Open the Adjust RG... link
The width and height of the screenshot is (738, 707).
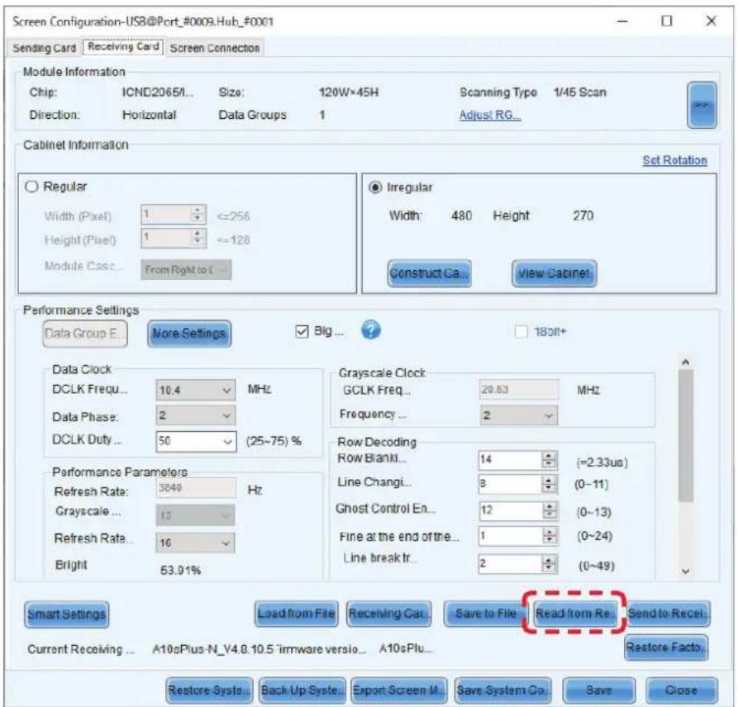pyautogui.click(x=490, y=115)
